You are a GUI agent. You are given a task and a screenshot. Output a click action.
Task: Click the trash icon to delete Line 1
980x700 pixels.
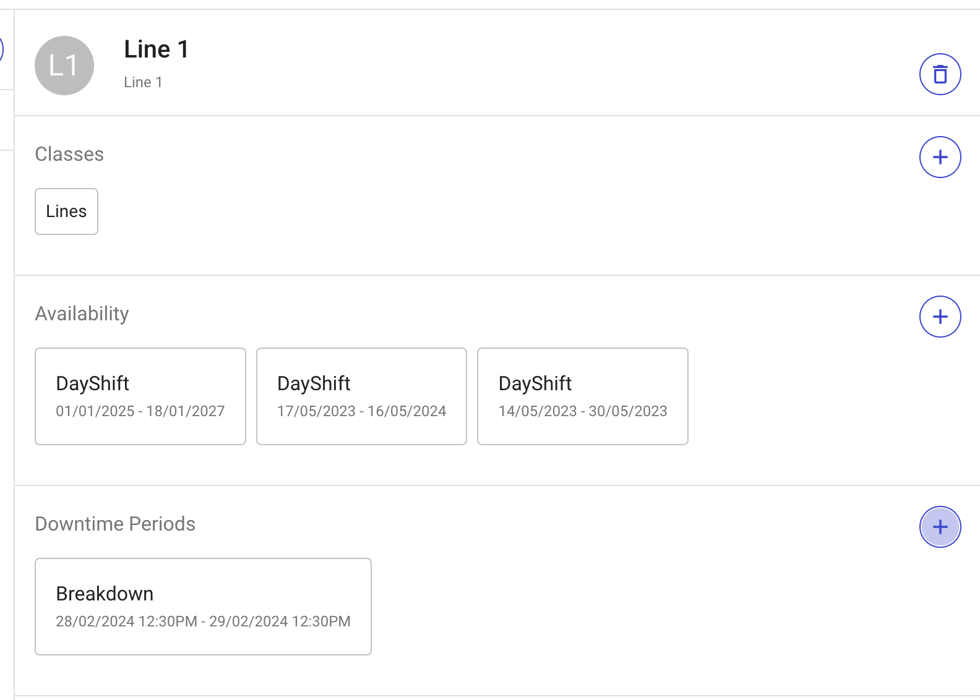pyautogui.click(x=940, y=74)
